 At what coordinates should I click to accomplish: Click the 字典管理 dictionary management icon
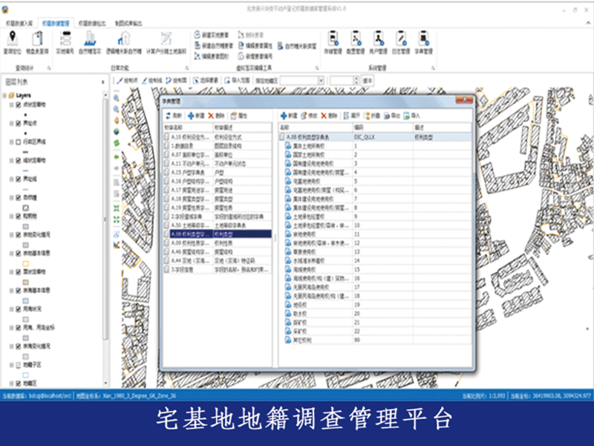pyautogui.click(x=423, y=41)
